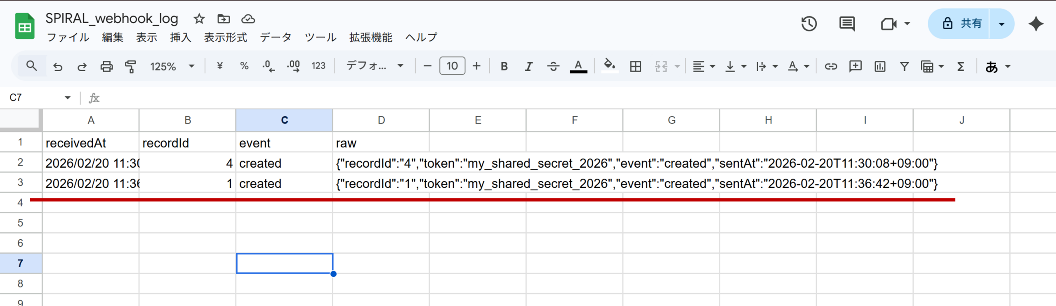Open the borders grid tool
The height and width of the screenshot is (306, 1056).
pos(635,66)
